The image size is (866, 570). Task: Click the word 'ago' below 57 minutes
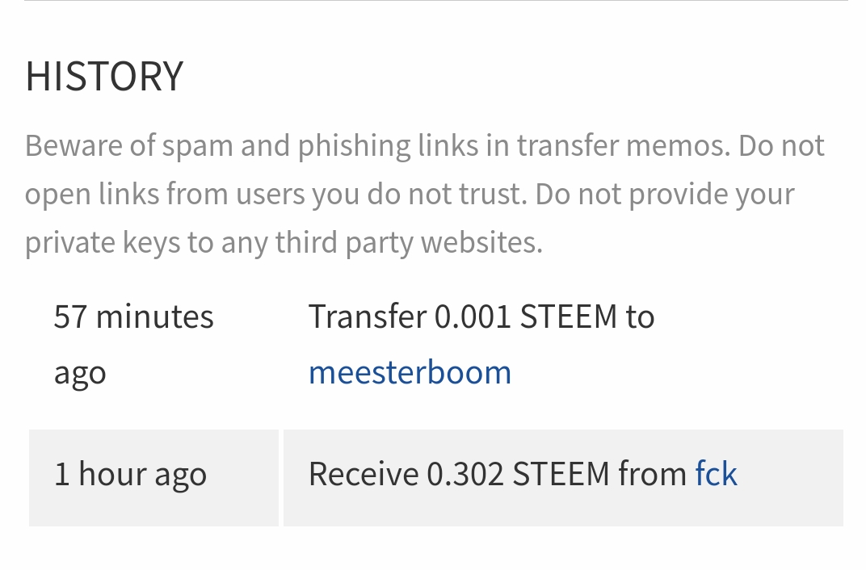point(79,373)
